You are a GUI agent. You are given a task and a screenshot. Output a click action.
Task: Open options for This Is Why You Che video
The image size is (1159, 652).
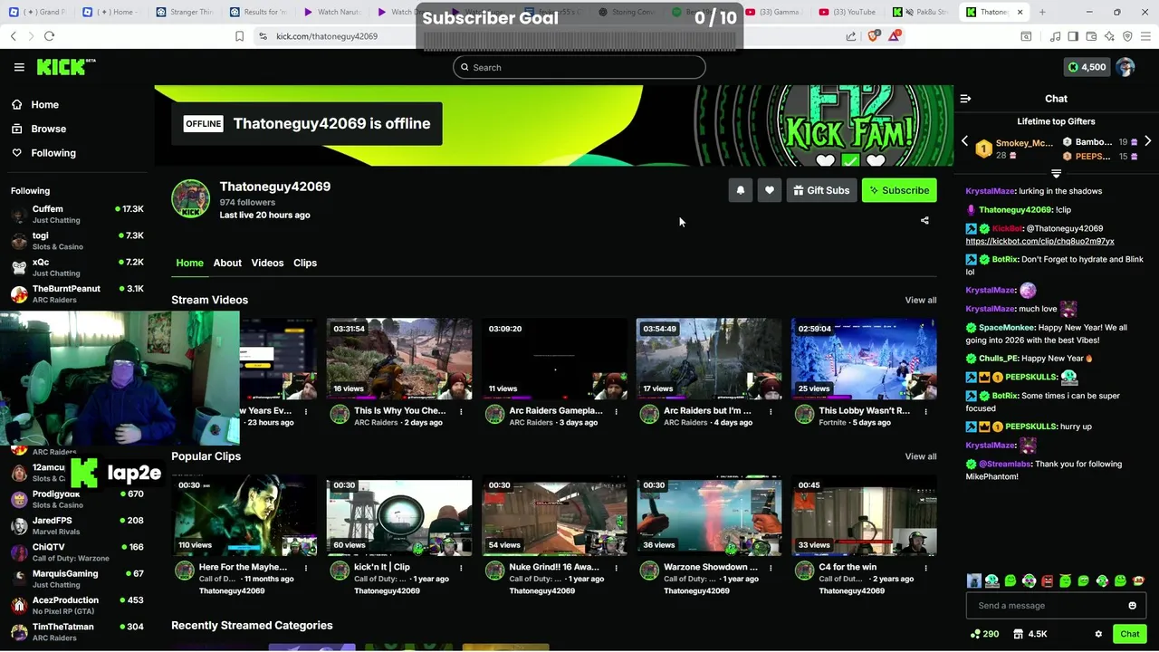(x=461, y=411)
